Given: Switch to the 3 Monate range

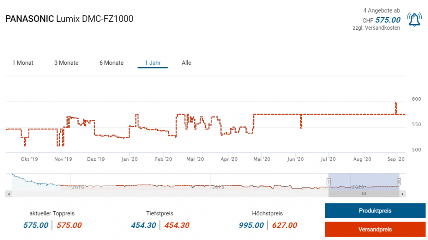Looking at the screenshot, I should point(66,63).
